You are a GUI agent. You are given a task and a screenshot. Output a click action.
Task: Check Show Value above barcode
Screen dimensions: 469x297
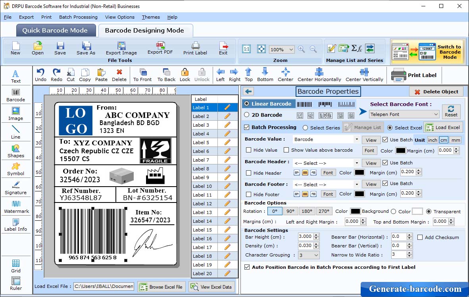click(286, 150)
